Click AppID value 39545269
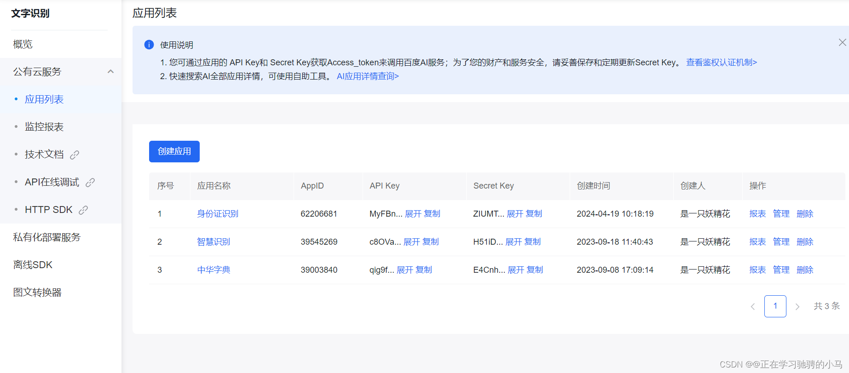 tap(319, 242)
